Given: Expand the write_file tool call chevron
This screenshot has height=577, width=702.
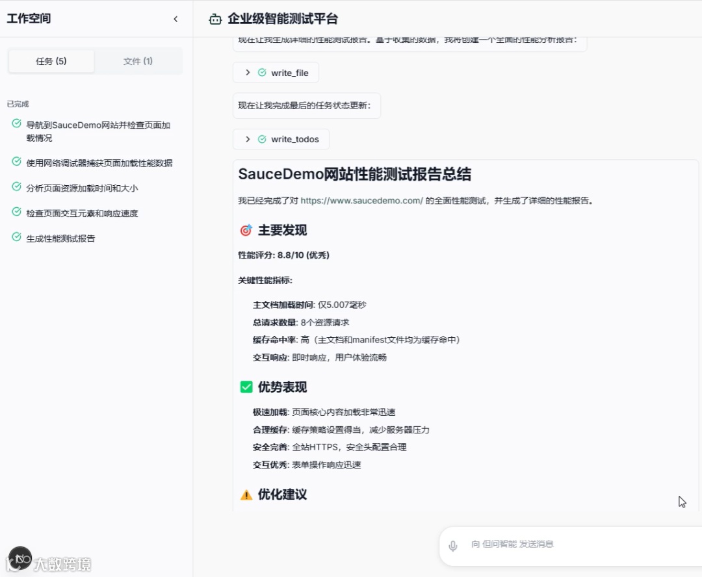Looking at the screenshot, I should click(x=248, y=73).
